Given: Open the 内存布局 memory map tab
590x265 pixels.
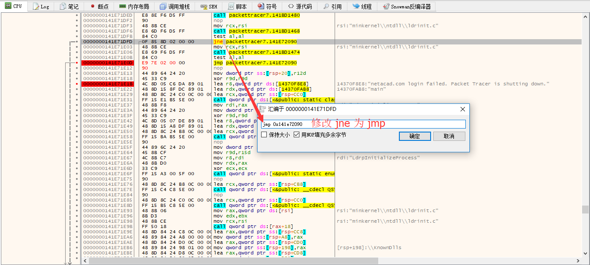Looking at the screenshot, I should pyautogui.click(x=134, y=7).
